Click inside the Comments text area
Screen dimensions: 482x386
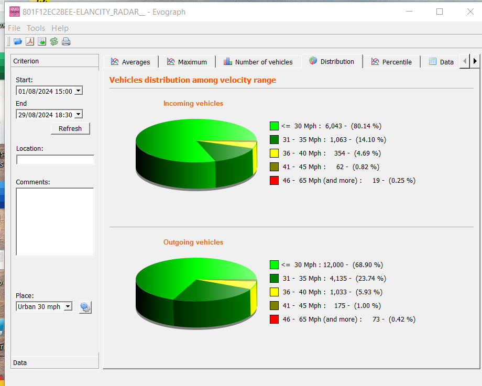(55, 222)
